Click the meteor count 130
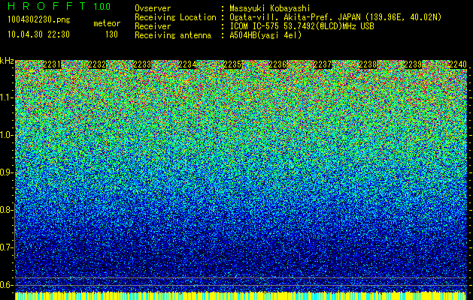 point(111,34)
